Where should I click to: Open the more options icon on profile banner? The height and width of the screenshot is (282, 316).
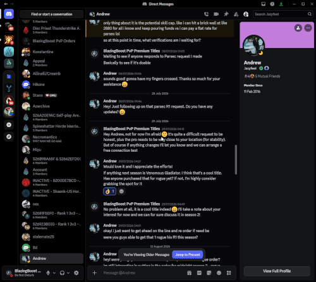click(x=308, y=28)
